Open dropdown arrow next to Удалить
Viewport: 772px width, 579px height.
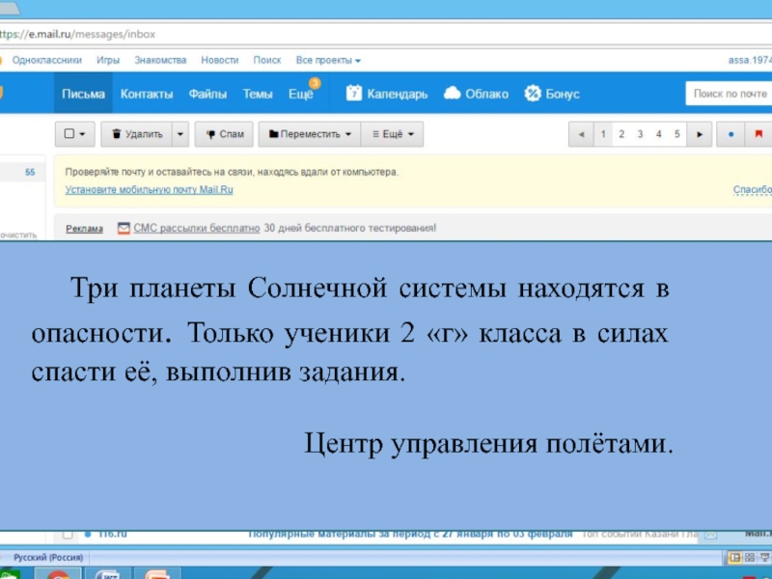[x=180, y=134]
